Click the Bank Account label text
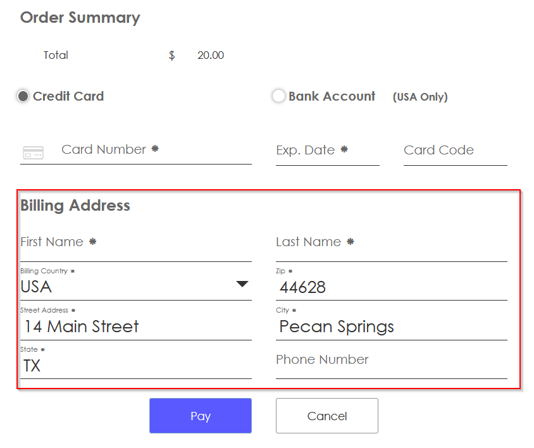Image resolution: width=534 pixels, height=448 pixels. pos(332,96)
